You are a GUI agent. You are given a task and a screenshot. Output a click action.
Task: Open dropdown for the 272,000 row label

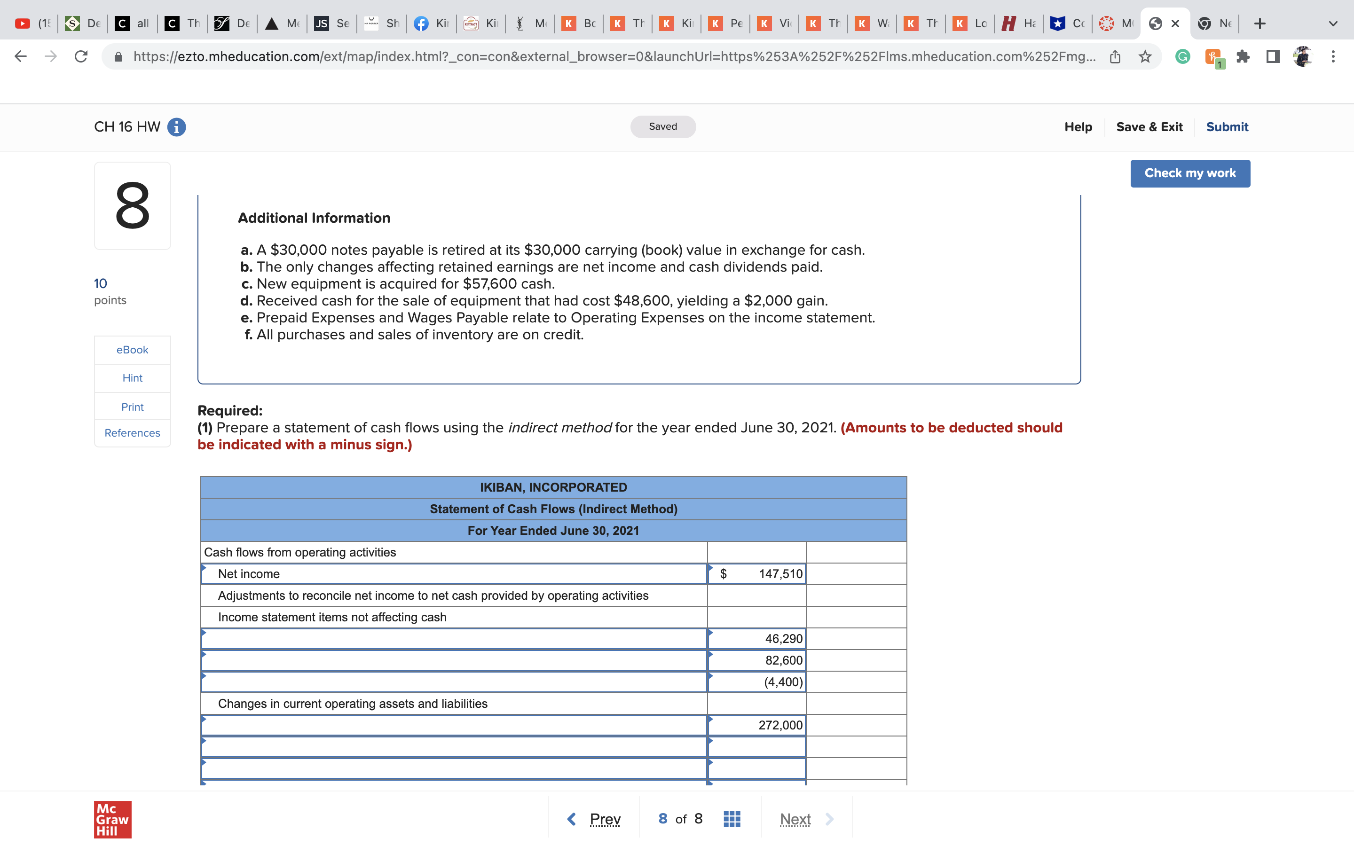pos(453,725)
